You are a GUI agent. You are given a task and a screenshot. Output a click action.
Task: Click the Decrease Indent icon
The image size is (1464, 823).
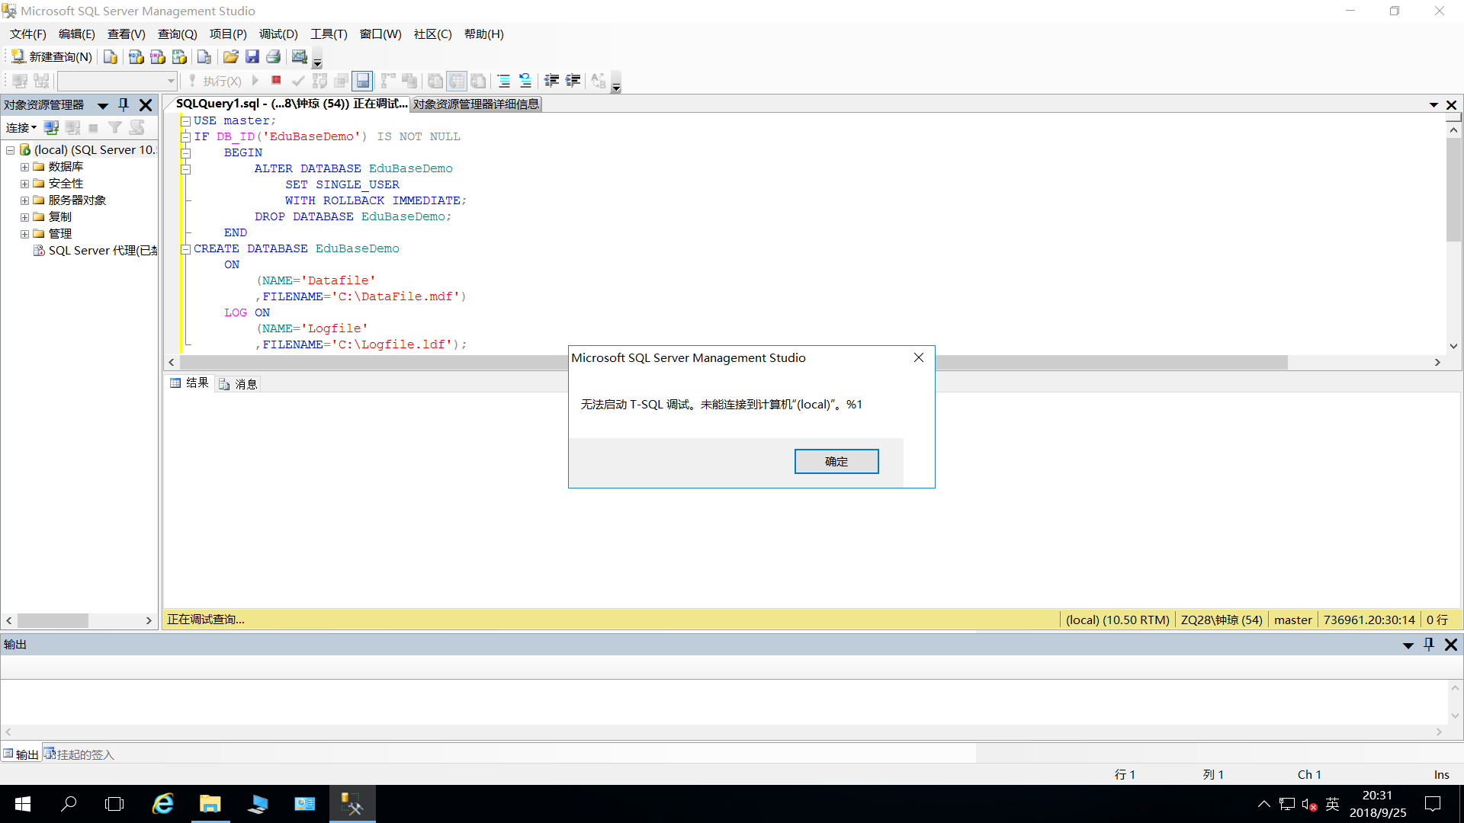[x=551, y=80]
